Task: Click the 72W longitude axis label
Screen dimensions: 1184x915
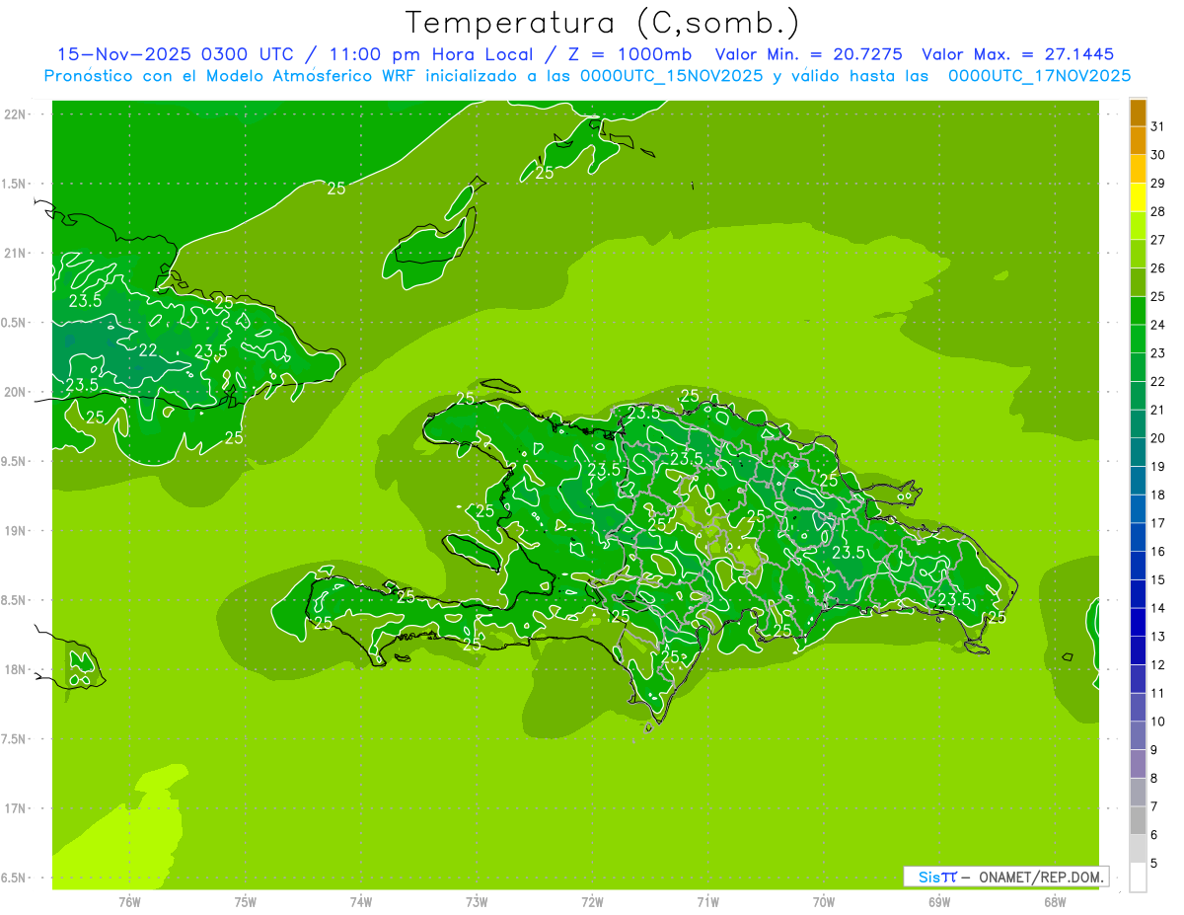Action: pos(592,901)
